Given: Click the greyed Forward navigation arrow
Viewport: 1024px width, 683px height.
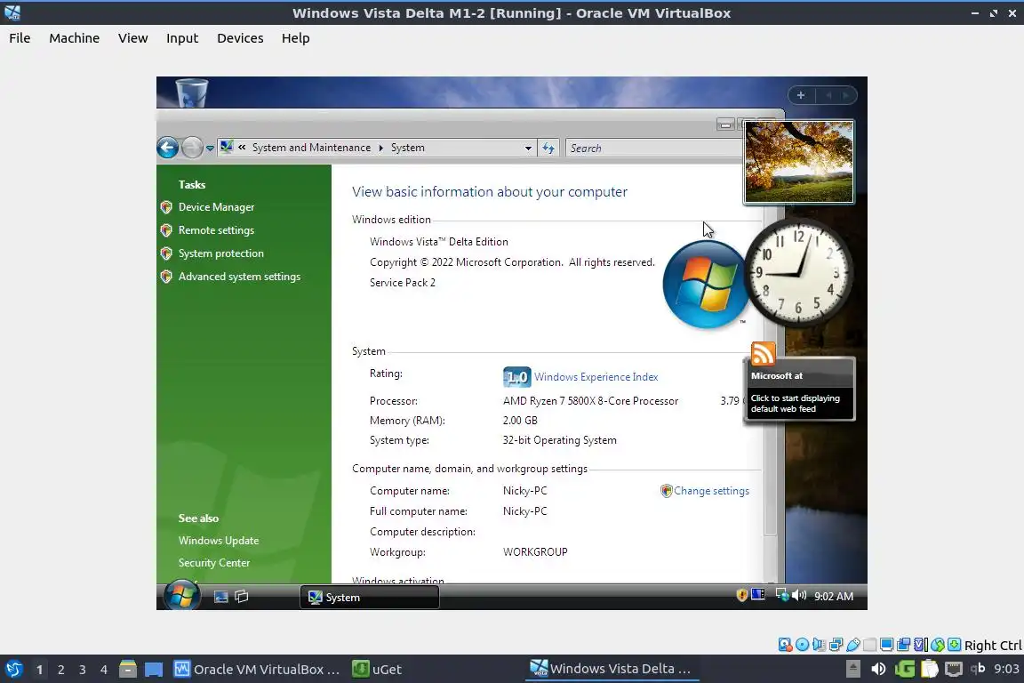Looking at the screenshot, I should (192, 148).
